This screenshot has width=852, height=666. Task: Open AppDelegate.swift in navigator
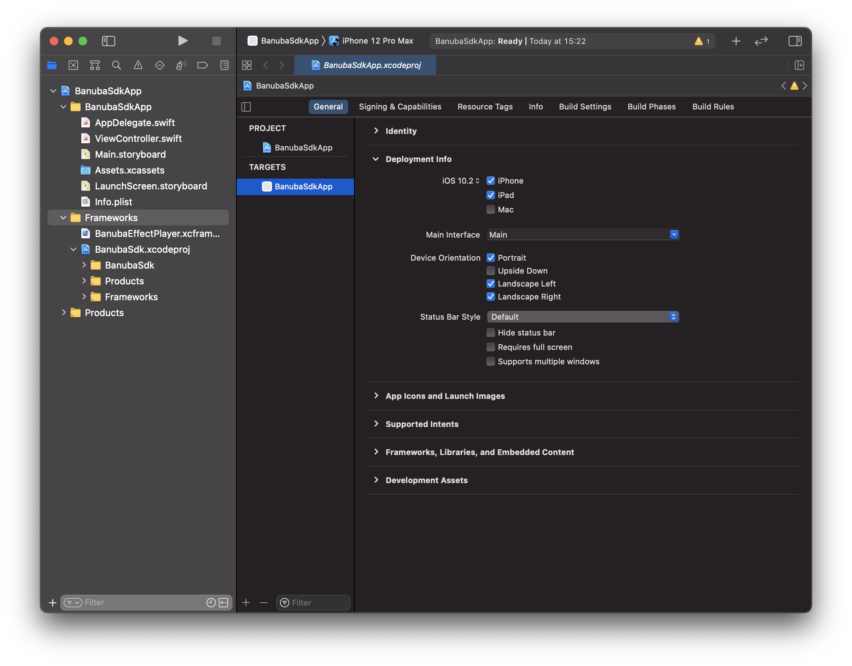[135, 123]
